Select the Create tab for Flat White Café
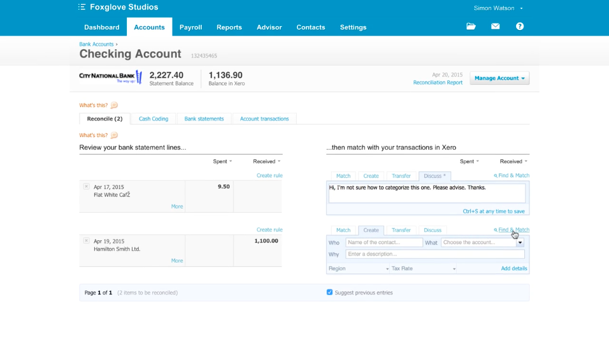 [x=371, y=176]
